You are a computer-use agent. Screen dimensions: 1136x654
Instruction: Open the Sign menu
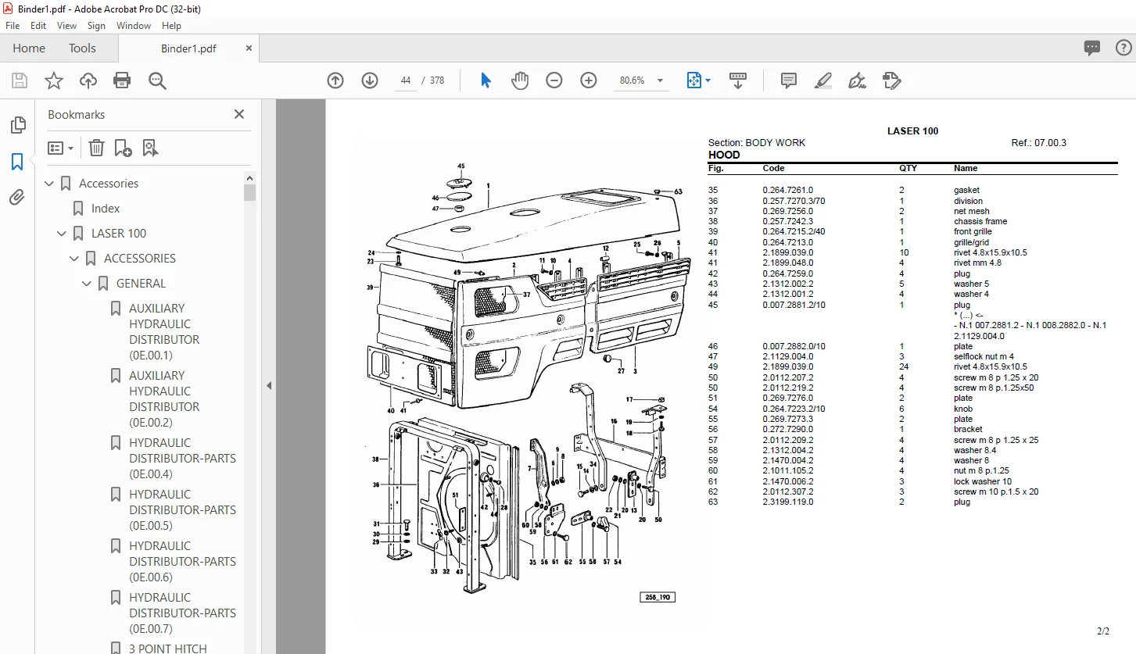[96, 26]
